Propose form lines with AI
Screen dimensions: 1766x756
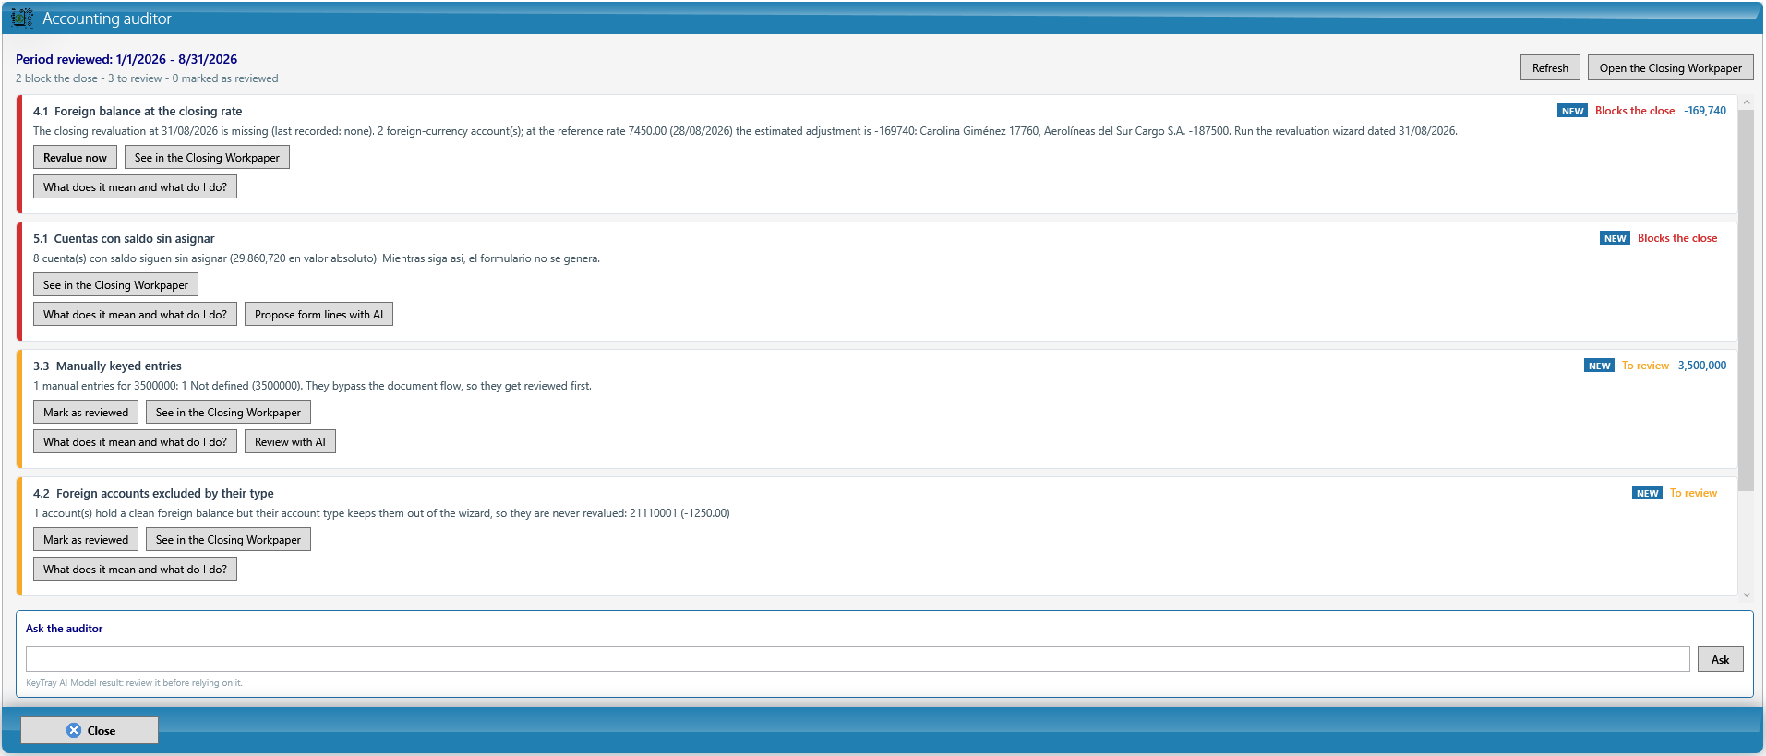pyautogui.click(x=318, y=314)
